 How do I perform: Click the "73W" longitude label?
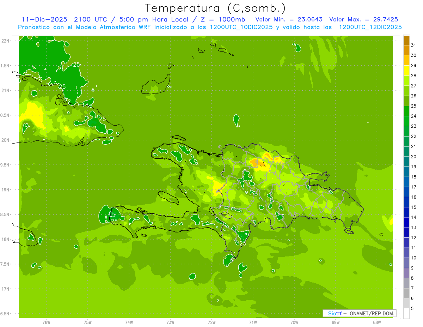(x=170, y=322)
